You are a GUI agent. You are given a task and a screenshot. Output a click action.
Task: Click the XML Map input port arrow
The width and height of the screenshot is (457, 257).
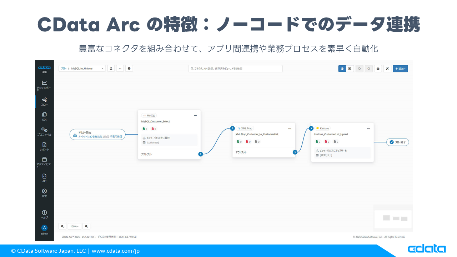point(232,128)
